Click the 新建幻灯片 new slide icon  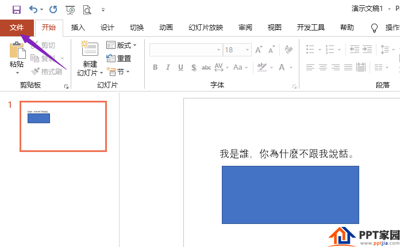point(90,48)
